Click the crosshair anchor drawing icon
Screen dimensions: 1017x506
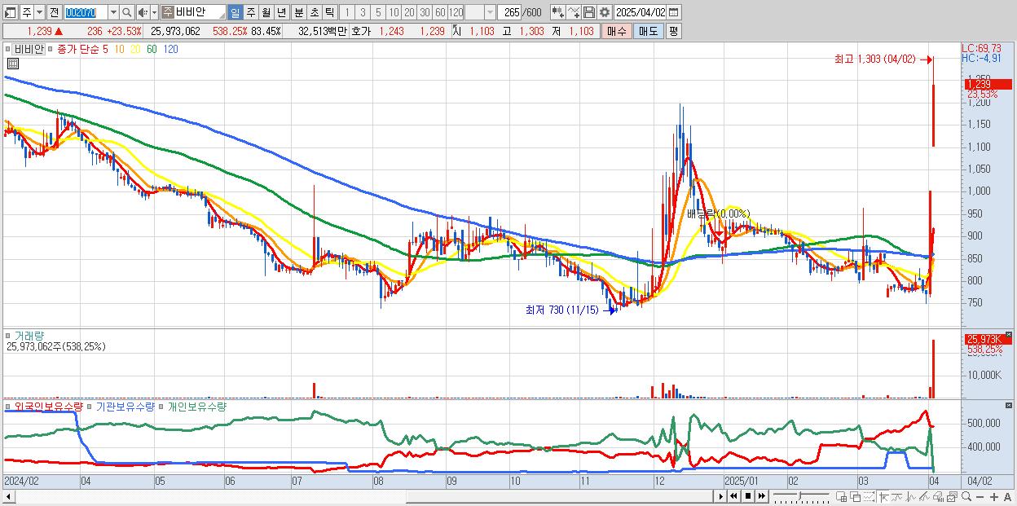coord(883,496)
